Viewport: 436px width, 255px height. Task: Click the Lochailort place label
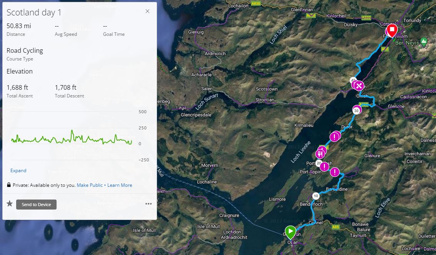click(x=238, y=5)
